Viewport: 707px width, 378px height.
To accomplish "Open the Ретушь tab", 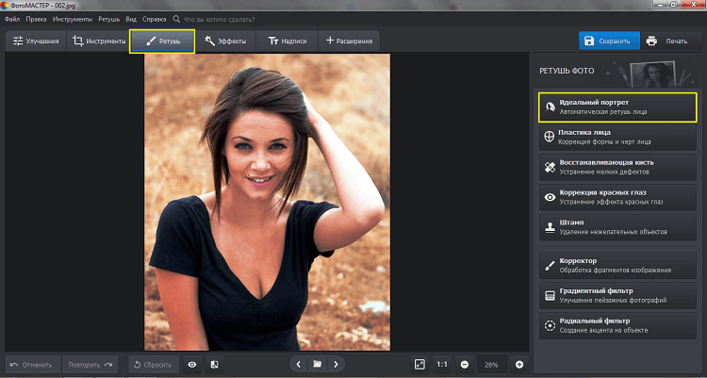I will coord(162,41).
